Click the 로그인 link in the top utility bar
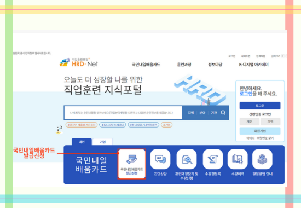301x208 pixels. tap(231, 56)
